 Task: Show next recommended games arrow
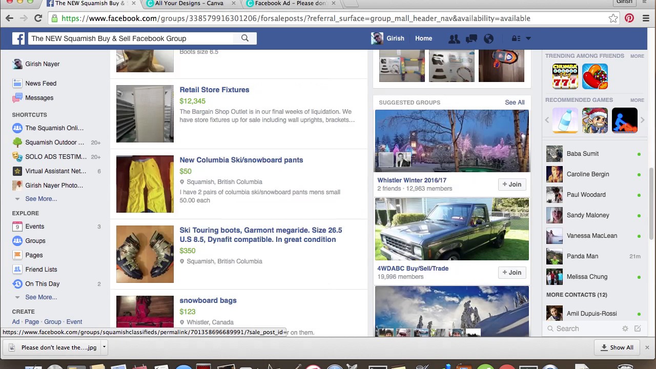[642, 120]
